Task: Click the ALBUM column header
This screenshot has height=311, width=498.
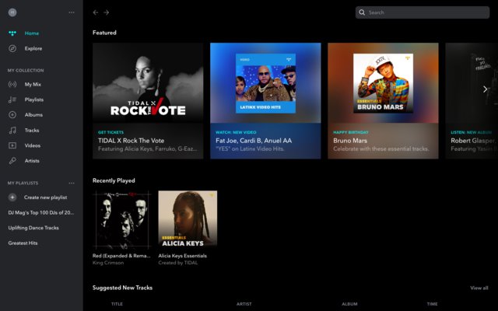Action: (349, 304)
